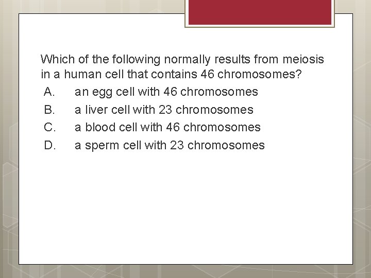This screenshot has height=278, width=371.
Task: Click the option text "a sperm cell with 23 chromosomes"
Action: [170, 145]
